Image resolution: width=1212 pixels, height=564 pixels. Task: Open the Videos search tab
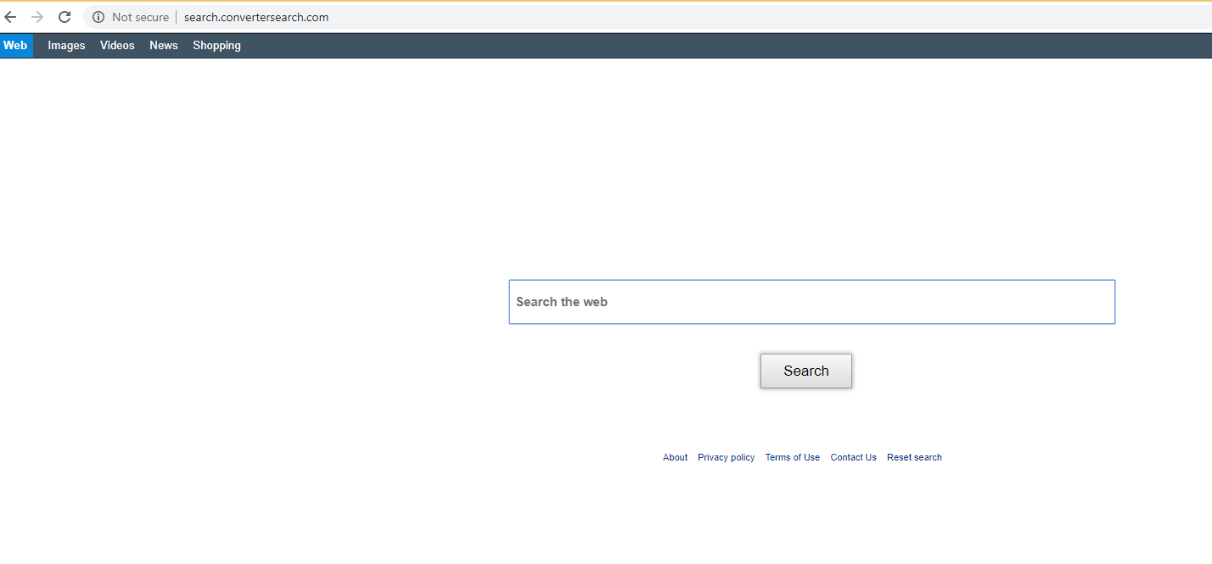pyautogui.click(x=117, y=46)
